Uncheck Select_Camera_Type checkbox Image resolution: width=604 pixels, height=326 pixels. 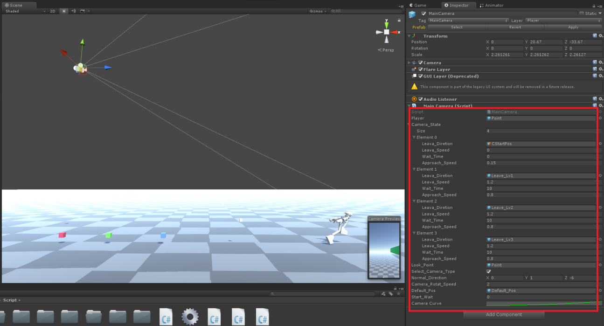[488, 271]
